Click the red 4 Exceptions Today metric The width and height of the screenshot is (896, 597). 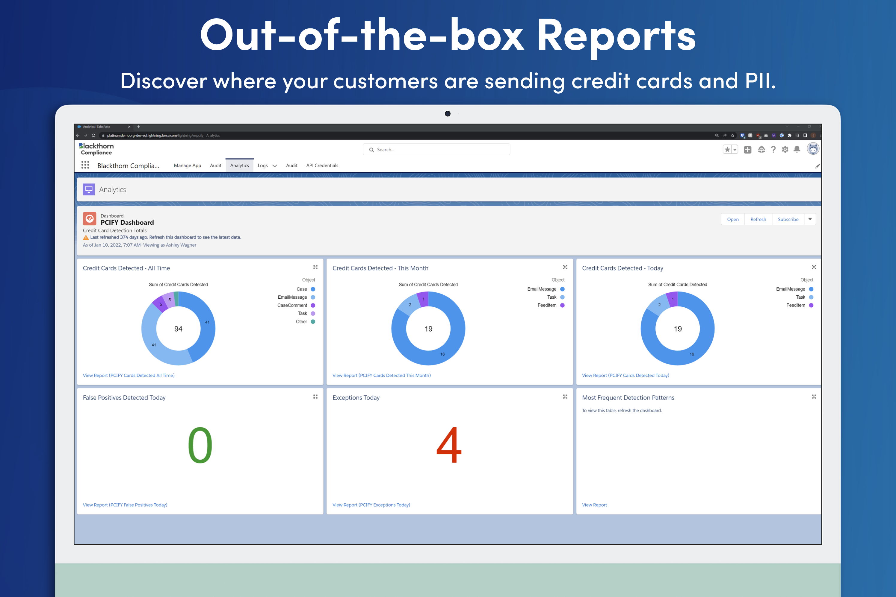point(449,445)
